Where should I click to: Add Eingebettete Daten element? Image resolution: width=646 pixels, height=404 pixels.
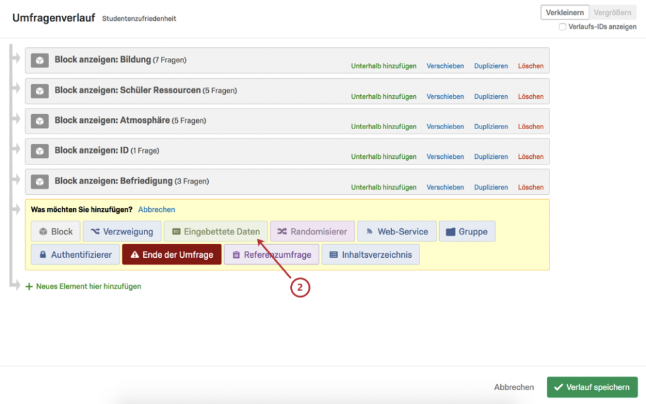point(216,231)
